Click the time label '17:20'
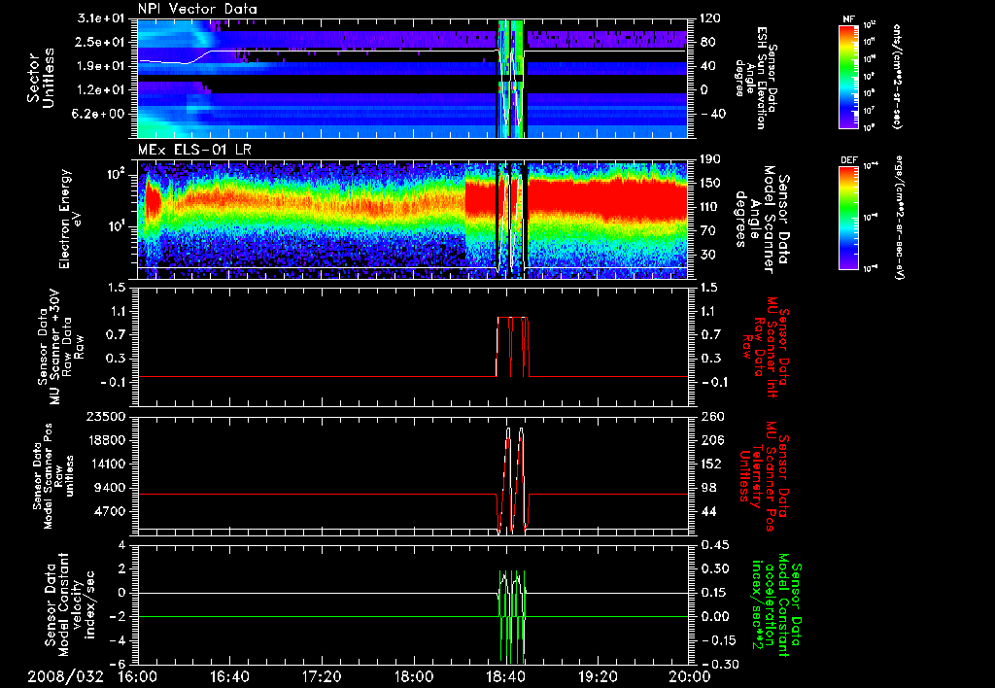 [322, 676]
